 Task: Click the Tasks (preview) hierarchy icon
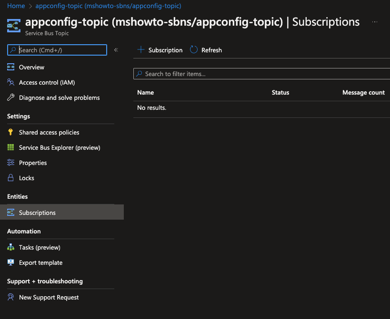click(10, 247)
